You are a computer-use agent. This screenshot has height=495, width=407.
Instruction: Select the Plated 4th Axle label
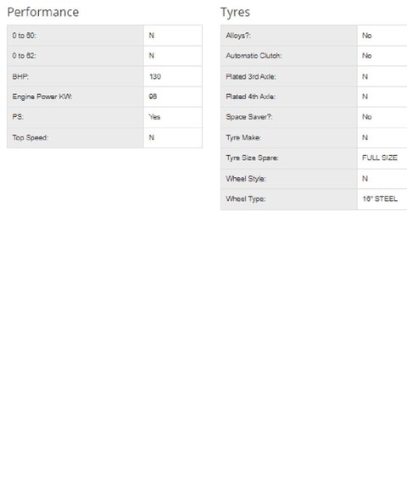pos(251,97)
